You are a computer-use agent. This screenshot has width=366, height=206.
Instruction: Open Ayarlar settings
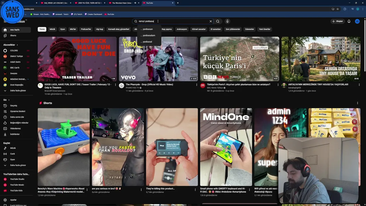[17, 200]
